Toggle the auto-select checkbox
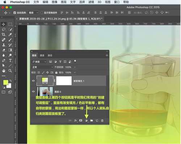The width and height of the screenshot is (181, 144). click(x=15, y=13)
